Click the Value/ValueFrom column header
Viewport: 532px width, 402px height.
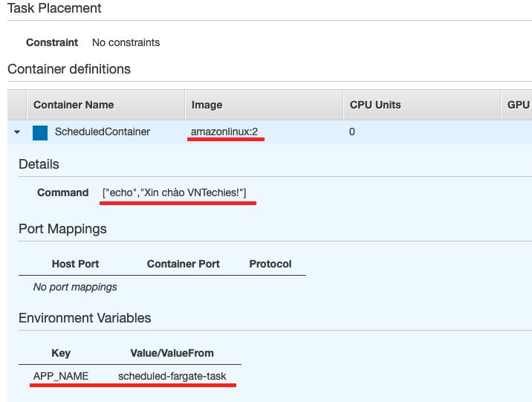coord(172,353)
